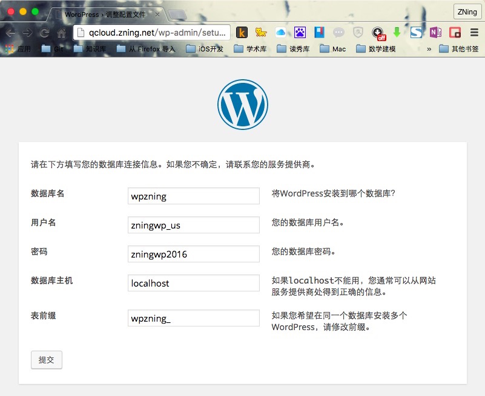Open the blue S extension icon

coord(416,33)
